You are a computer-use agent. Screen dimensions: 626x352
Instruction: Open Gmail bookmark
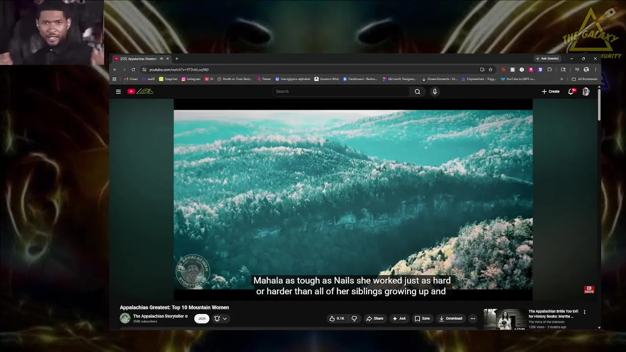(x=131, y=79)
